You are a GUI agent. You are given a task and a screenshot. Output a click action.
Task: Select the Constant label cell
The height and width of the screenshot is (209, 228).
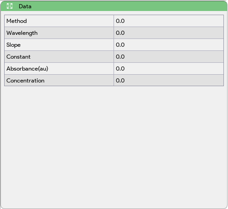59,57
